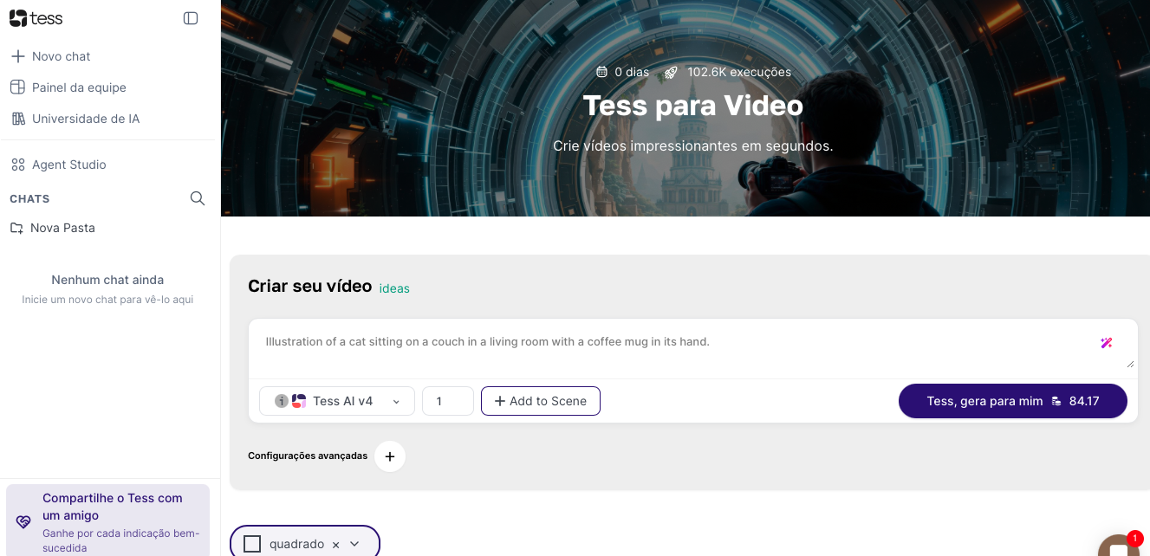
Task: Click the credits icon beside 84.17
Action: click(1056, 401)
